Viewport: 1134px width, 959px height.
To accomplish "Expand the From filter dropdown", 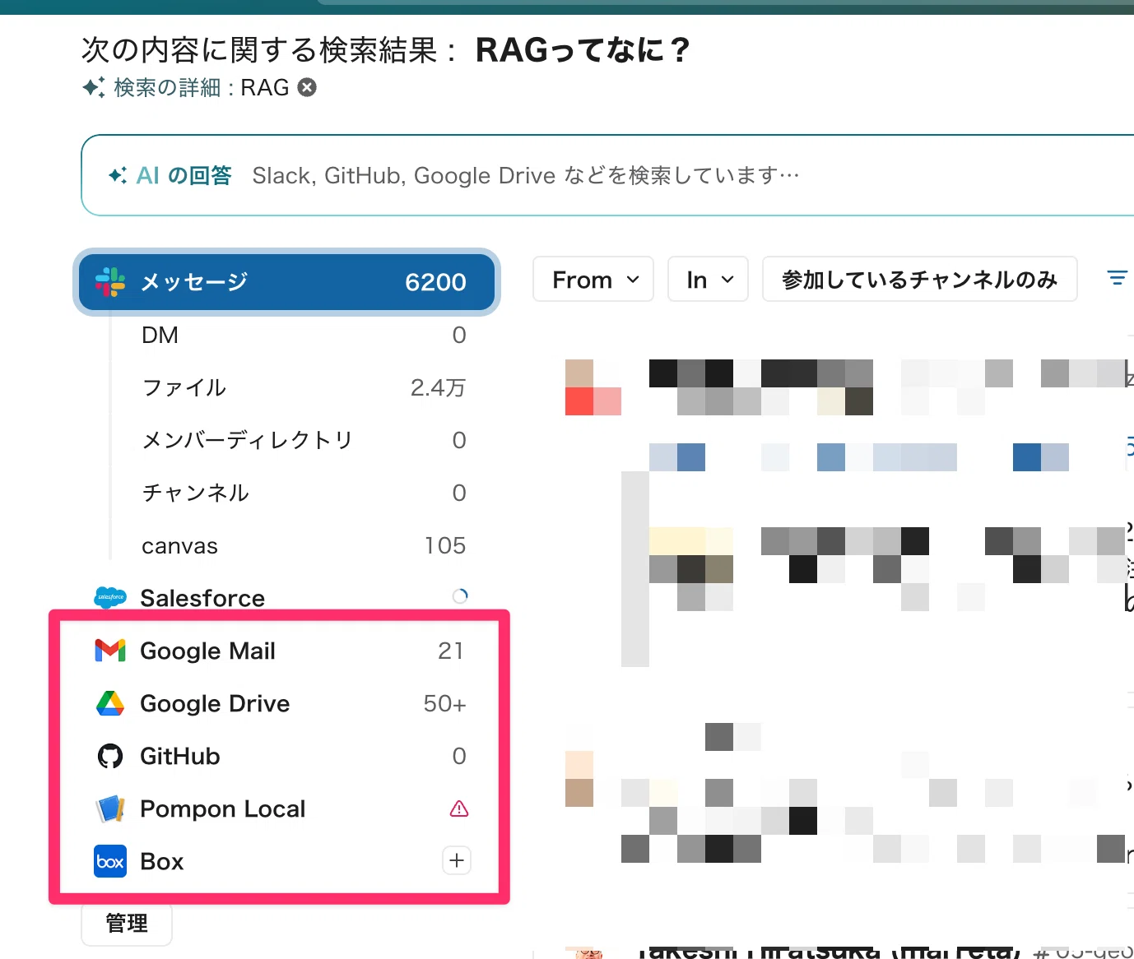I will tap(593, 280).
